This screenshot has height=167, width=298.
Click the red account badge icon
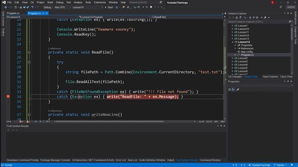[273, 2]
